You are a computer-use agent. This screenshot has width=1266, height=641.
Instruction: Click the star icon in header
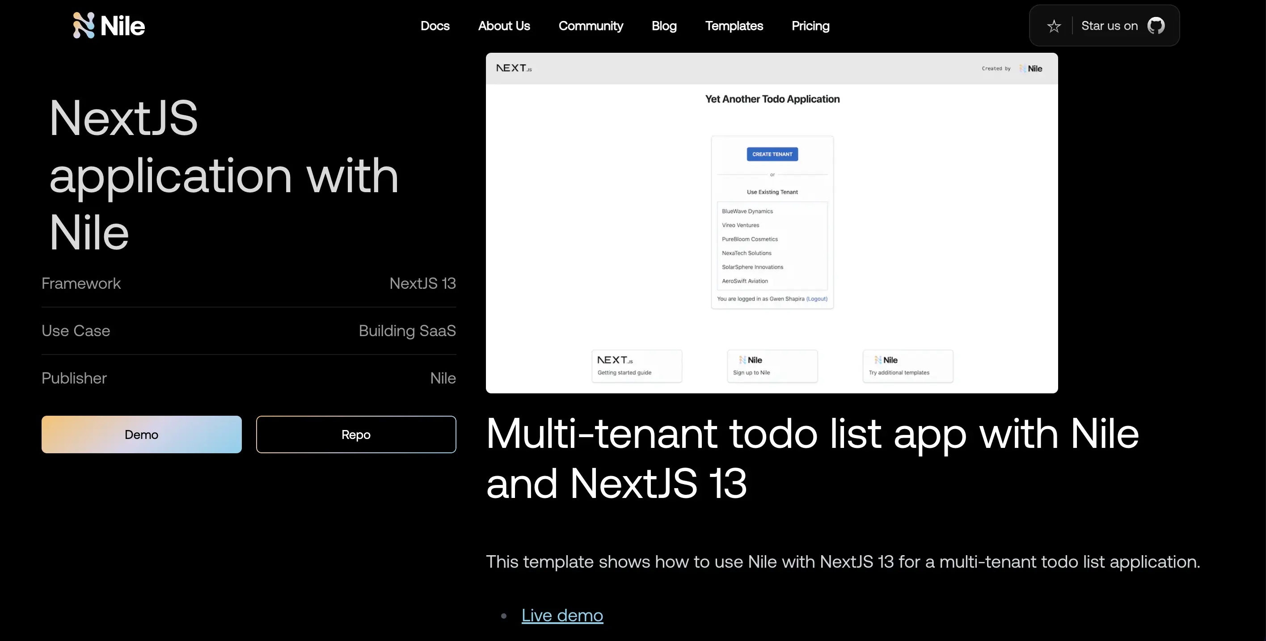tap(1054, 26)
